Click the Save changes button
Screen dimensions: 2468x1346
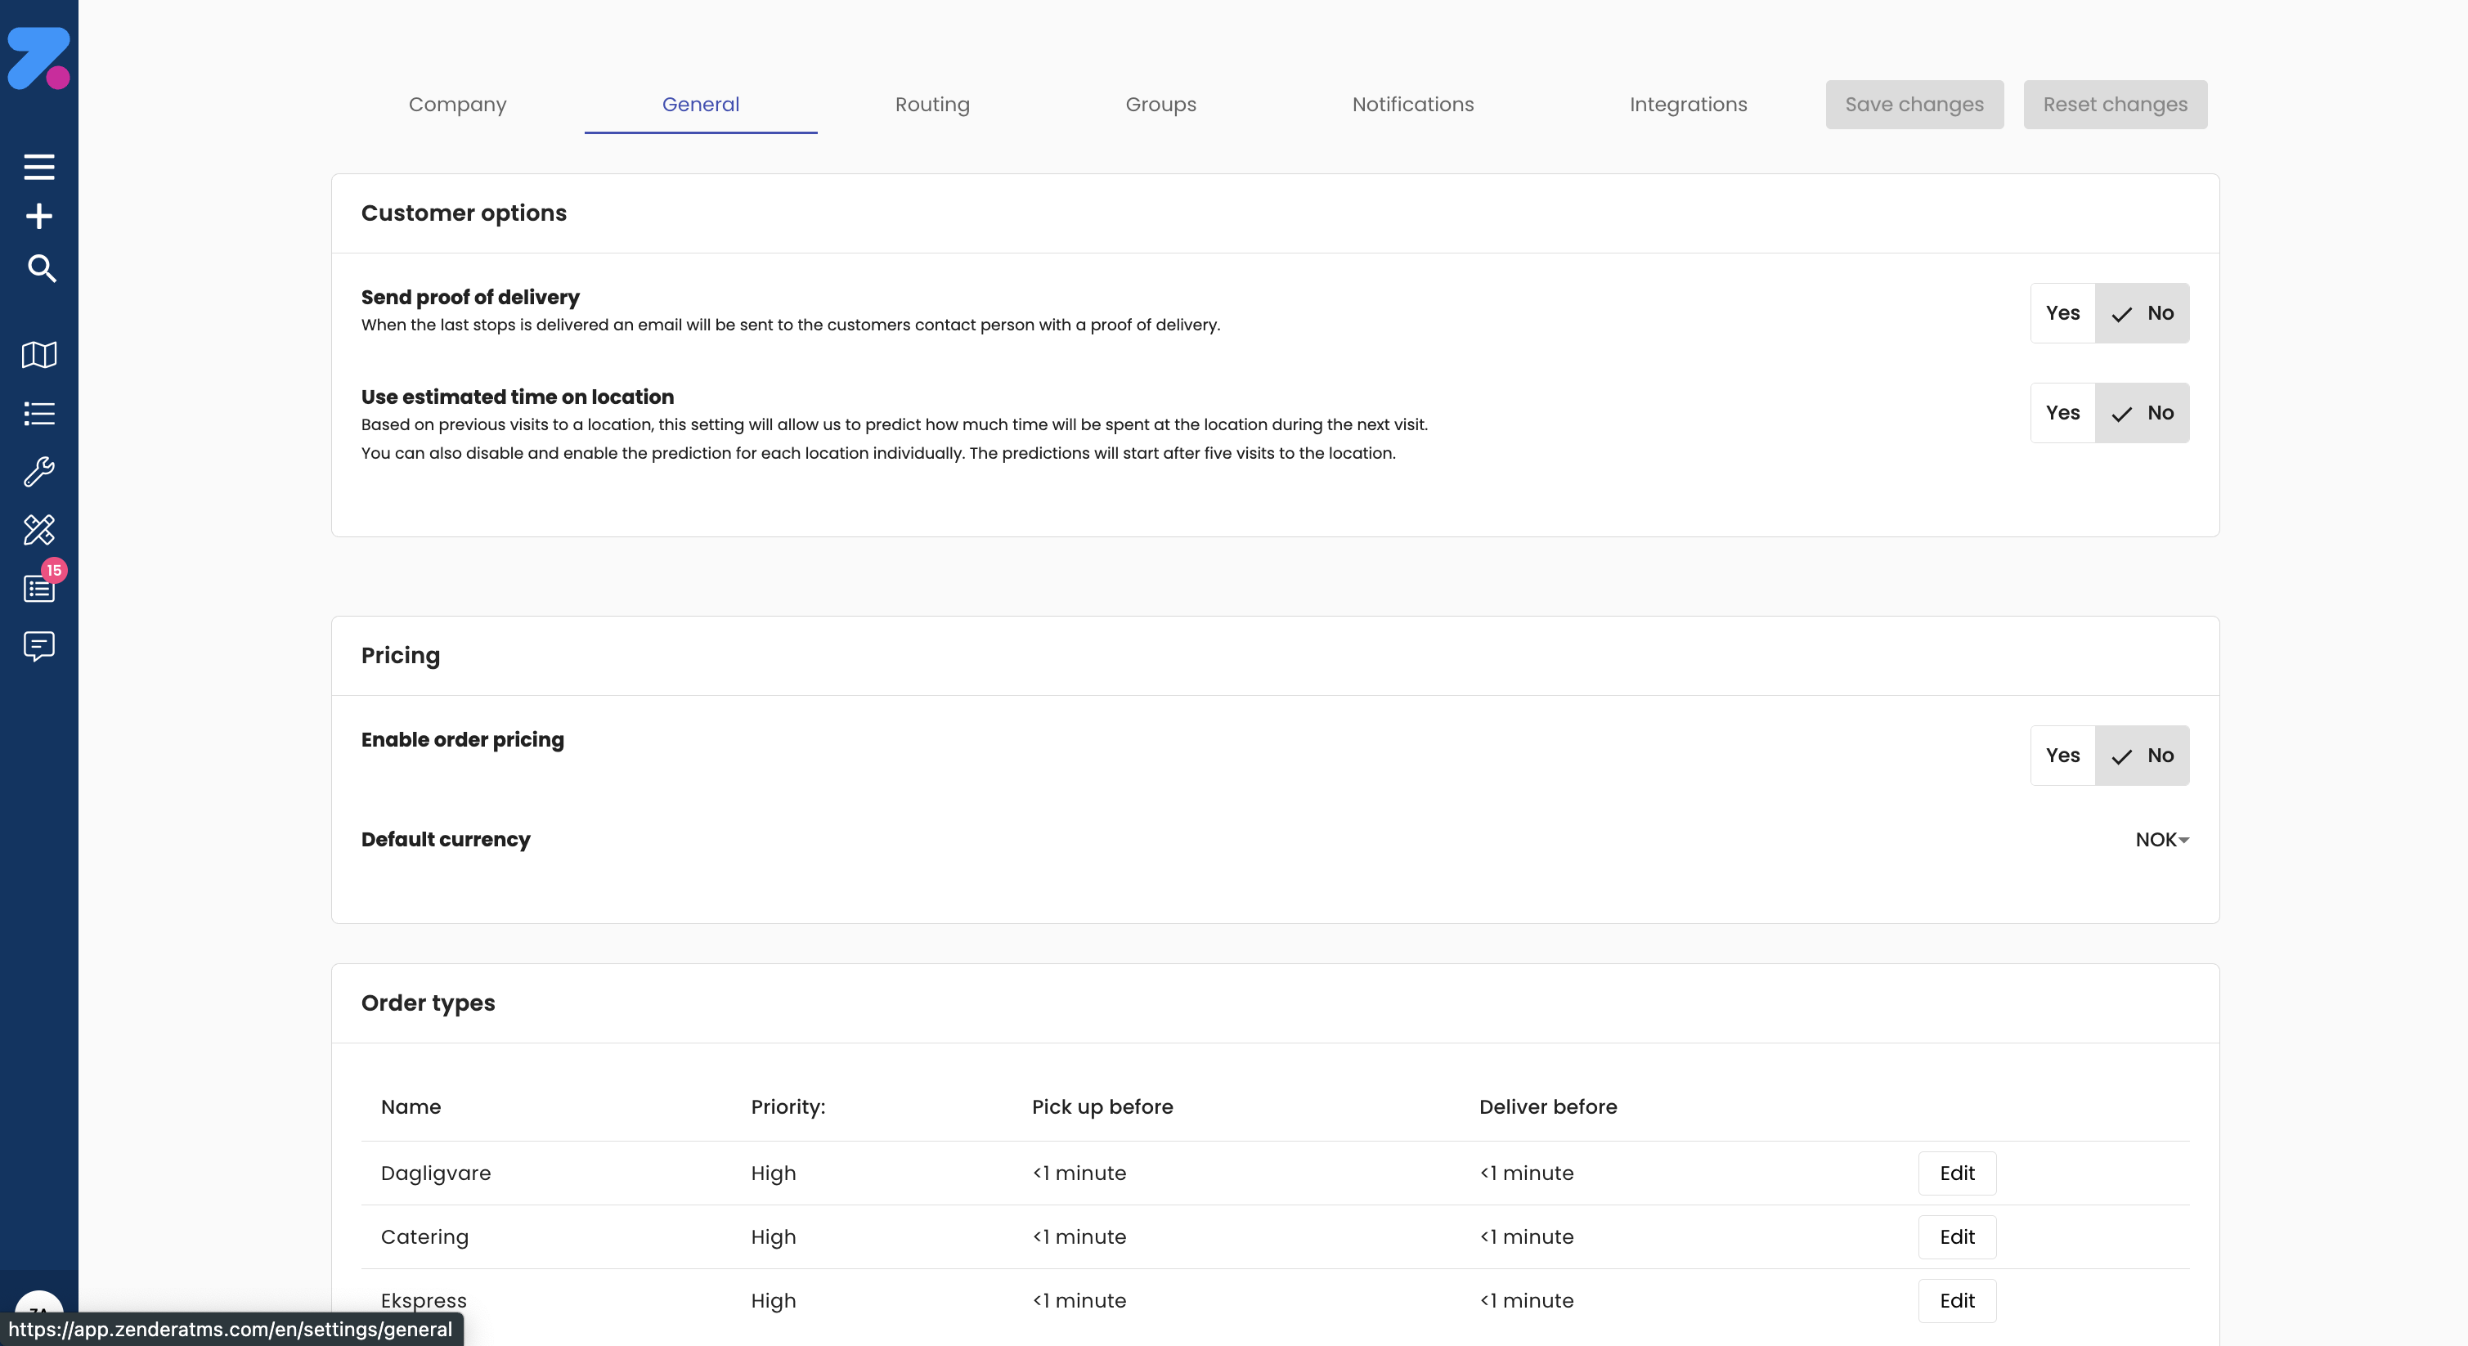click(1914, 105)
